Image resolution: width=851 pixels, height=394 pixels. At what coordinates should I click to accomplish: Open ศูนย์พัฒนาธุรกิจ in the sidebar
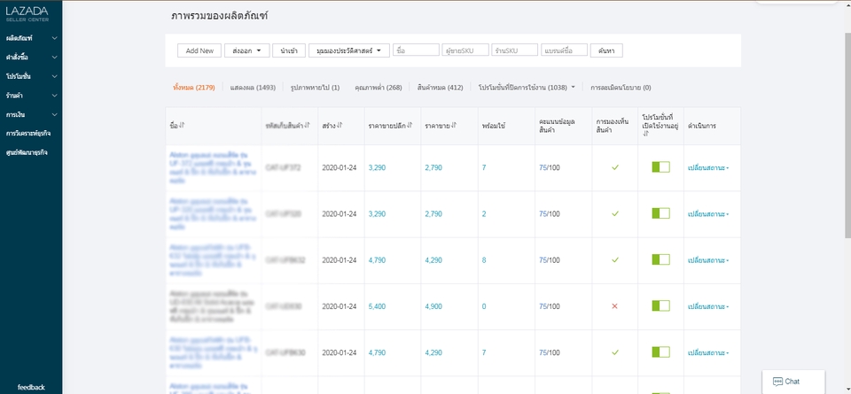tap(27, 153)
